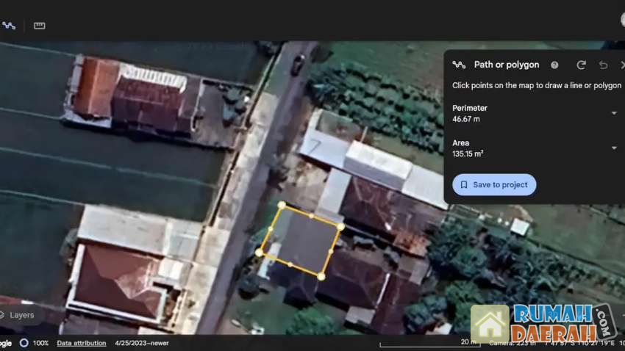This screenshot has width=625, height=351.
Task: Click the bottom-right corner point of polygon
Action: tap(321, 275)
